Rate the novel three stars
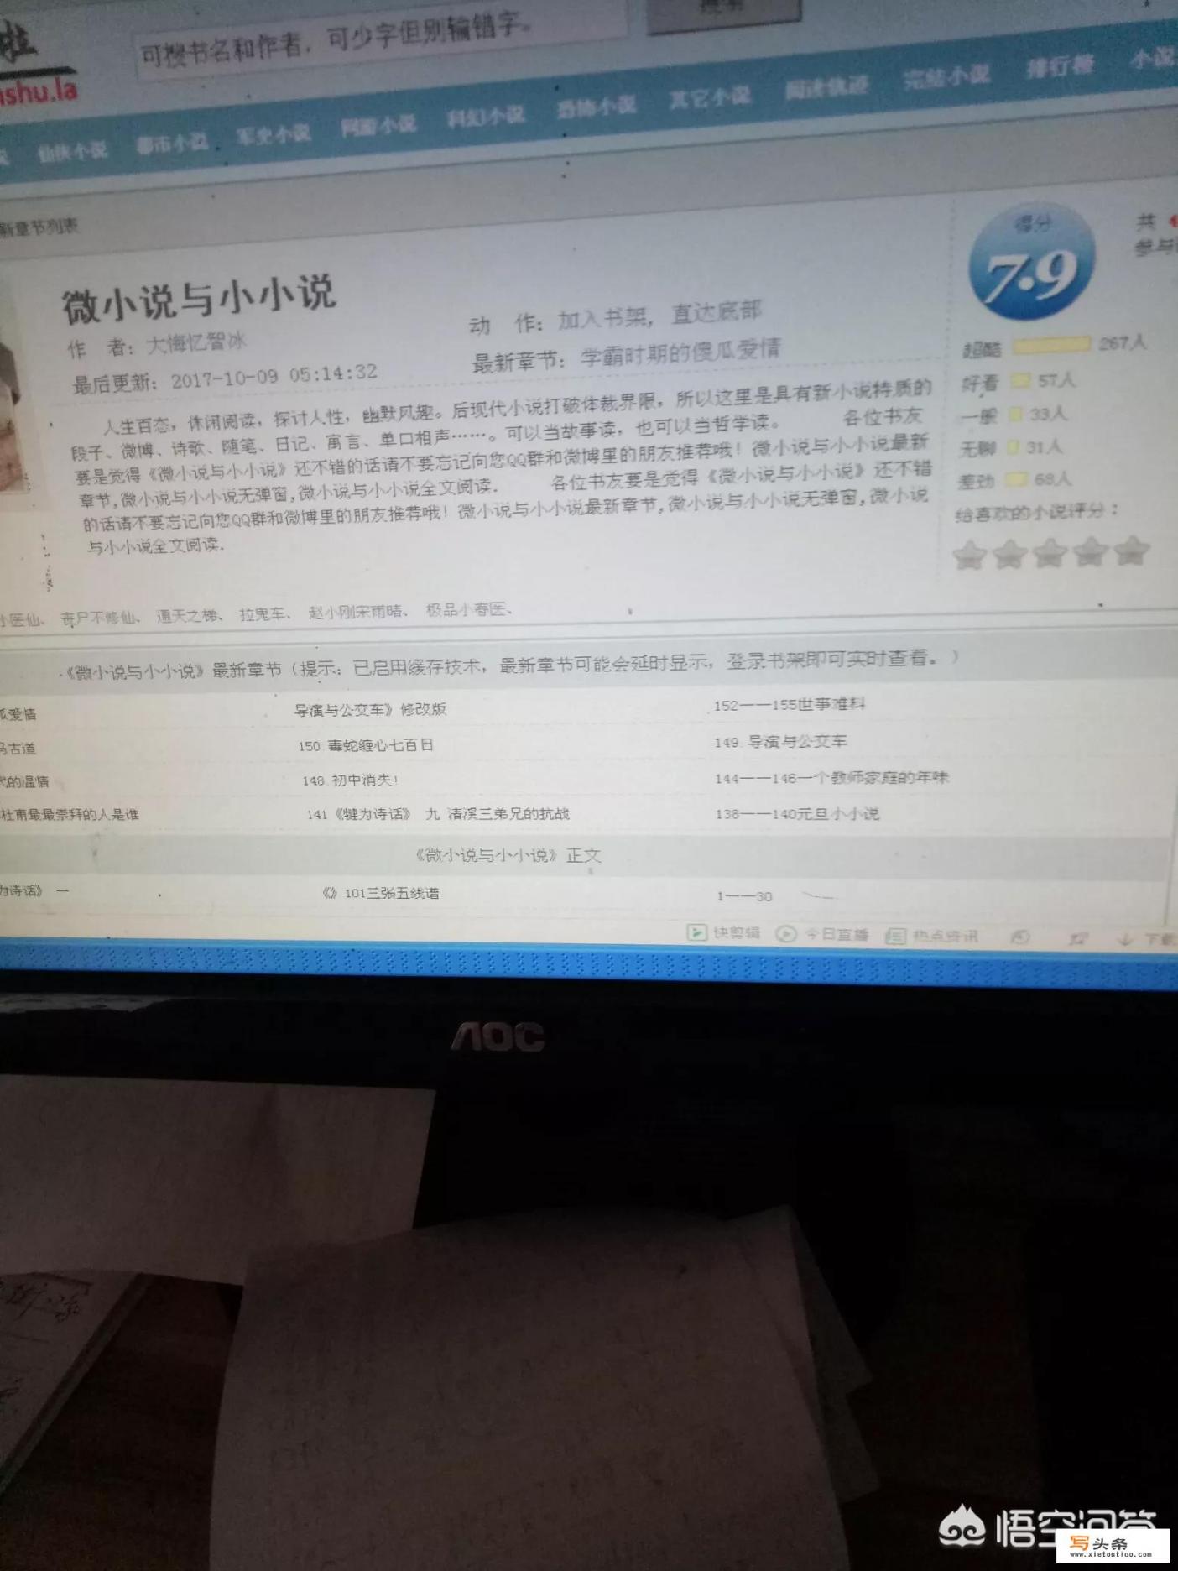This screenshot has width=1178, height=1571. click(1049, 553)
